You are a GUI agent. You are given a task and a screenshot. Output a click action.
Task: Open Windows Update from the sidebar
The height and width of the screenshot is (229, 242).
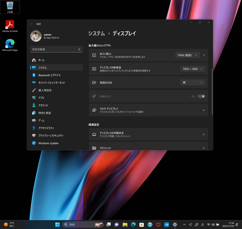pos(49,143)
